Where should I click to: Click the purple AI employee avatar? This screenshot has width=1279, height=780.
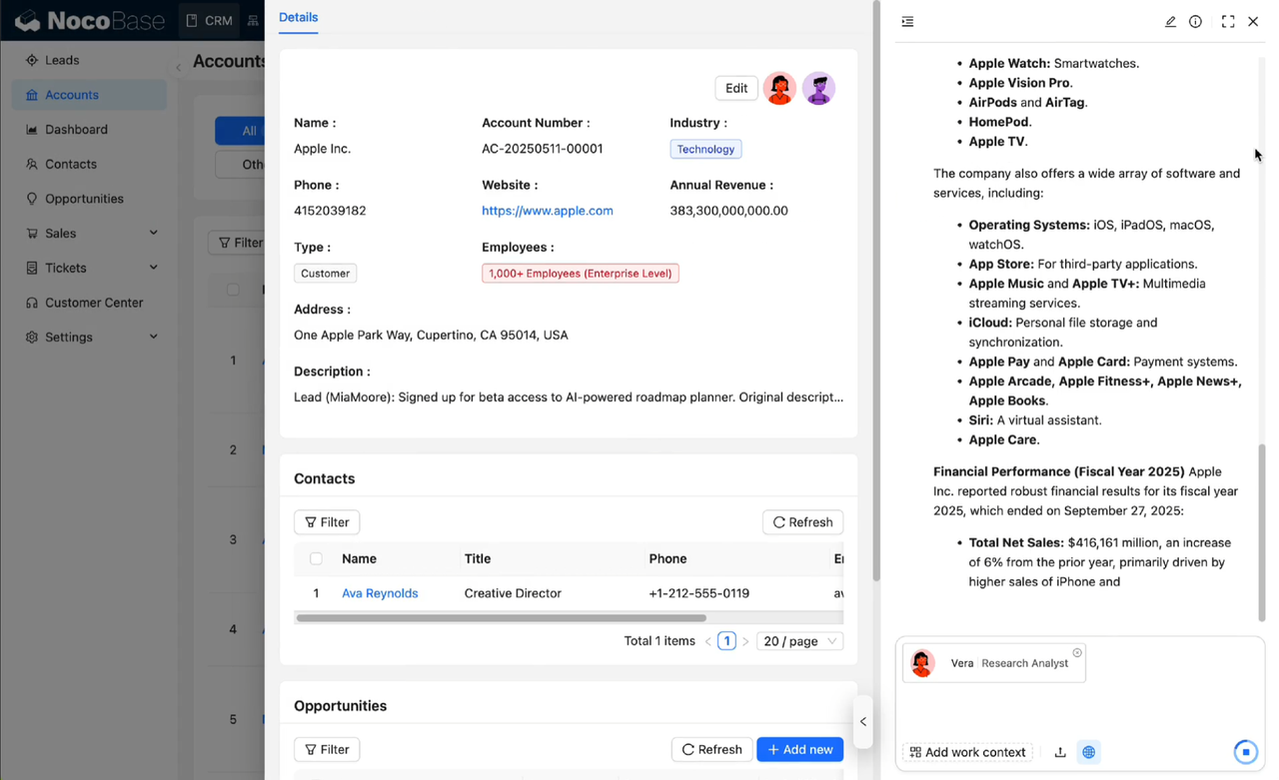pyautogui.click(x=818, y=89)
